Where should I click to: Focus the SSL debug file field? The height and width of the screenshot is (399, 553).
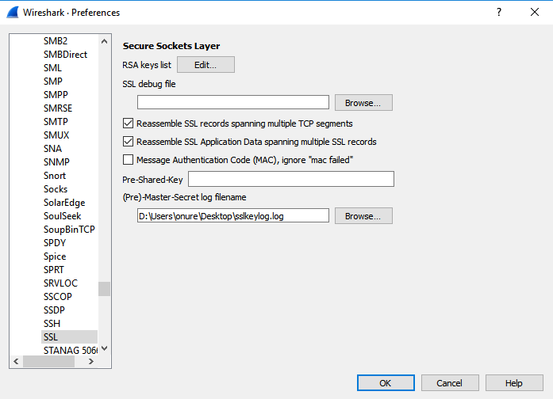[233, 102]
